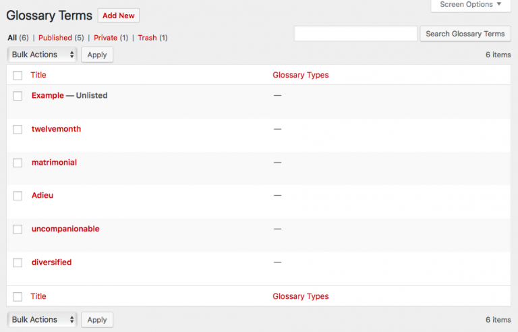
Task: Open the Screen Options panel
Action: click(470, 5)
